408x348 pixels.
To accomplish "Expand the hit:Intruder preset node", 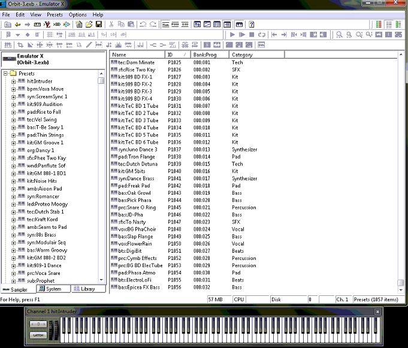I will pos(13,81).
